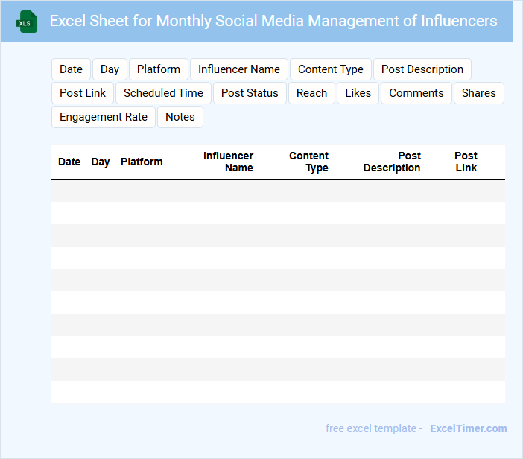Select the Influencer Name tag
The image size is (523, 459).
click(238, 69)
